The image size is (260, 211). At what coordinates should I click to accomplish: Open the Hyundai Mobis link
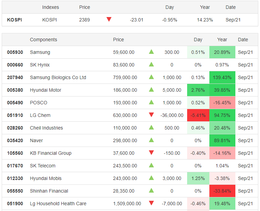tap(45, 178)
